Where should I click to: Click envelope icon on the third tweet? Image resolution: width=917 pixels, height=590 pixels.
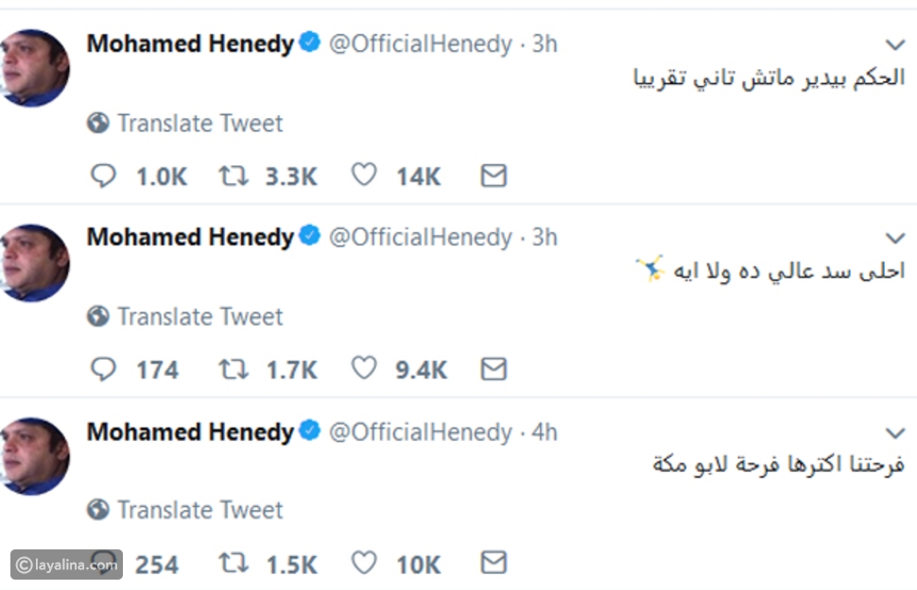pyautogui.click(x=493, y=564)
